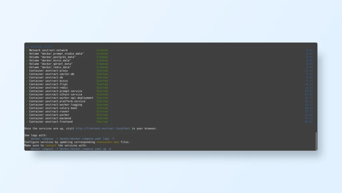Click the checkmark beside Network unstract-network

[x=27, y=50]
